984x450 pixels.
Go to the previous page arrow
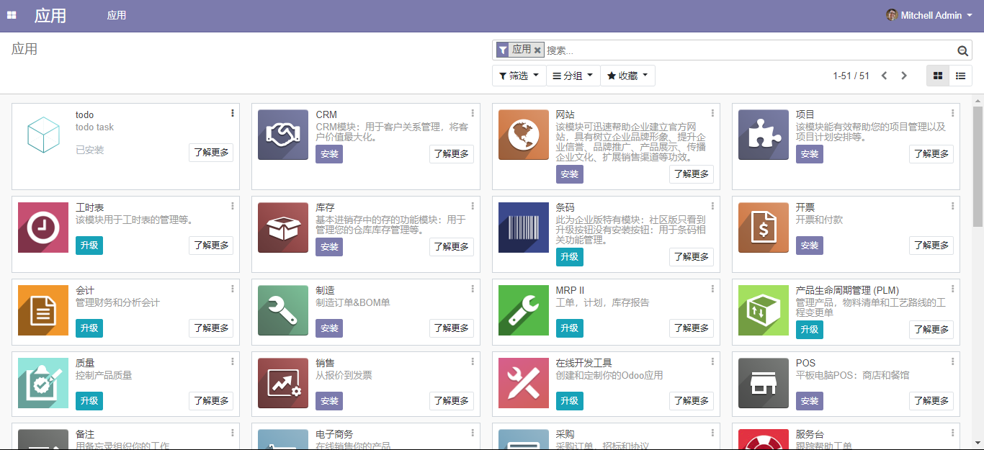[884, 76]
